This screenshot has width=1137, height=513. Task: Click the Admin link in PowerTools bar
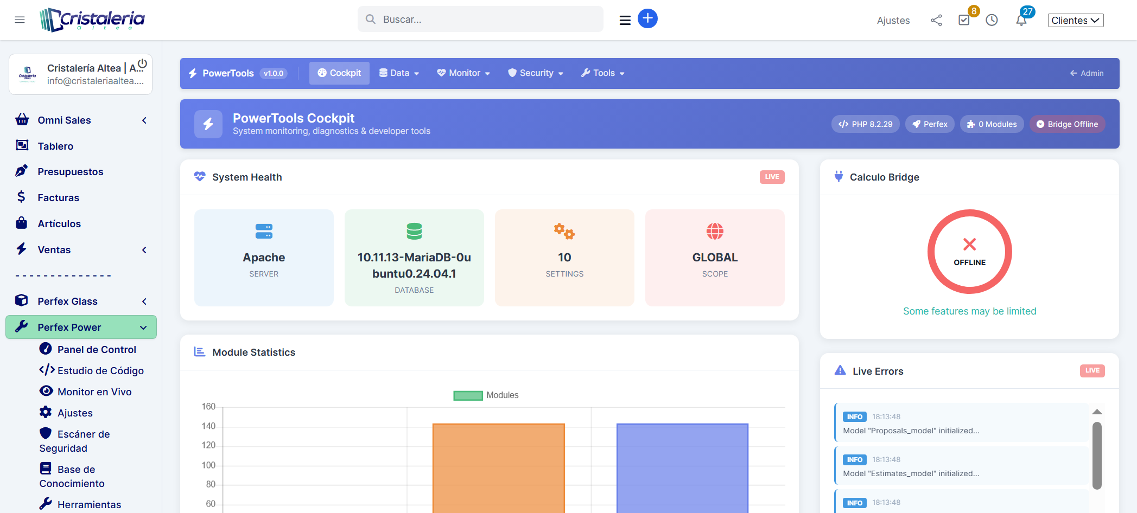click(x=1087, y=73)
